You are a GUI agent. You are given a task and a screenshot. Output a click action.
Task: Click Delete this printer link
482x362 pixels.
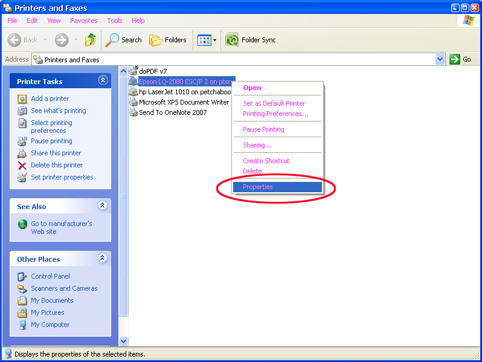click(57, 165)
